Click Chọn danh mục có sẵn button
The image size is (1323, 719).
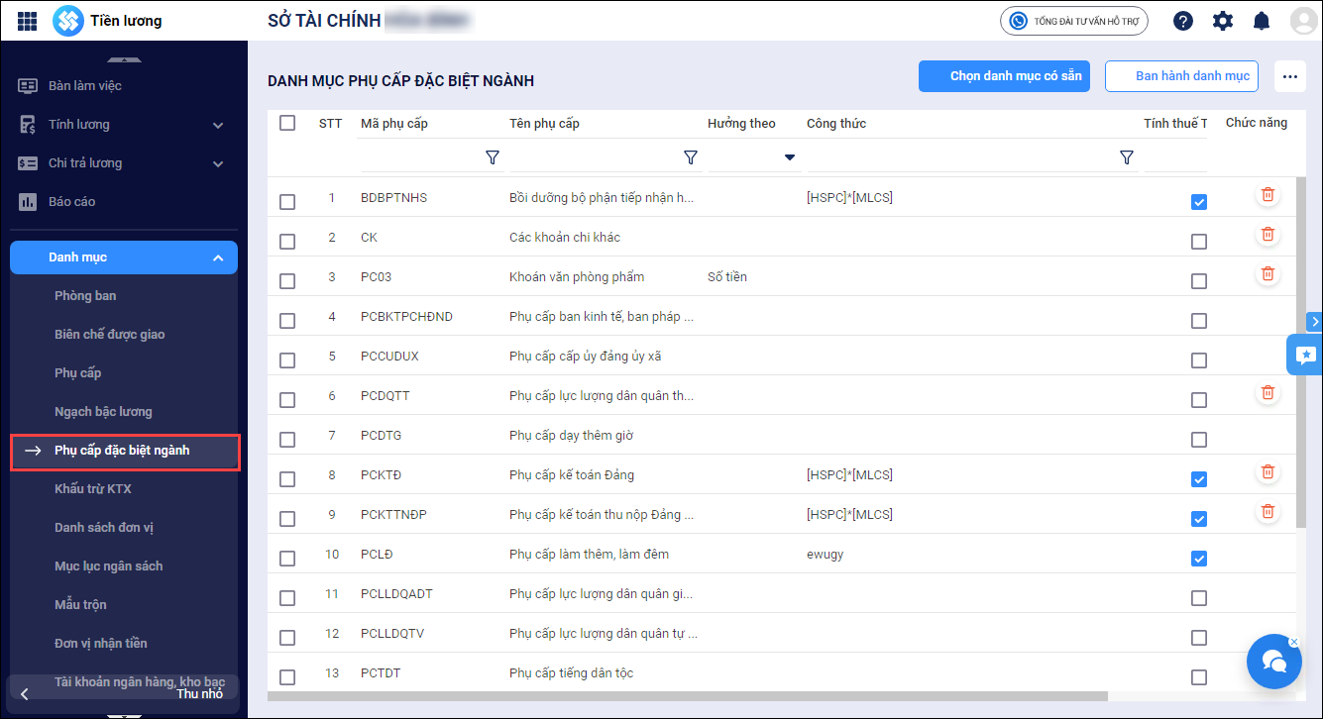point(1005,76)
